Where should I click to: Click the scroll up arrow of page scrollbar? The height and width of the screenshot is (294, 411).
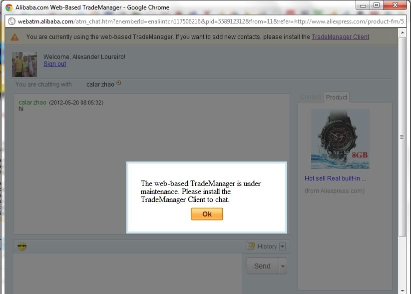pyautogui.click(x=403, y=32)
